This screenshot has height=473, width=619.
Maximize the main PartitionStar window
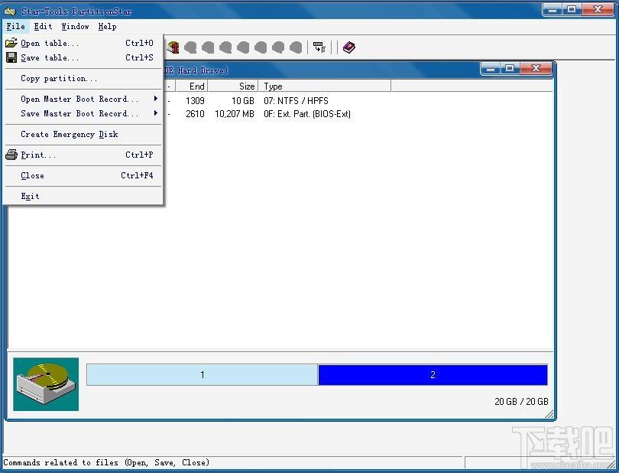pos(572,9)
